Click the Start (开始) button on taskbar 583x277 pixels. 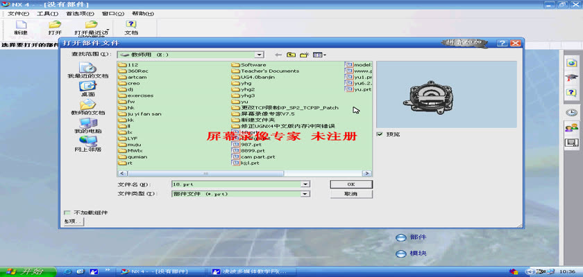(28, 271)
